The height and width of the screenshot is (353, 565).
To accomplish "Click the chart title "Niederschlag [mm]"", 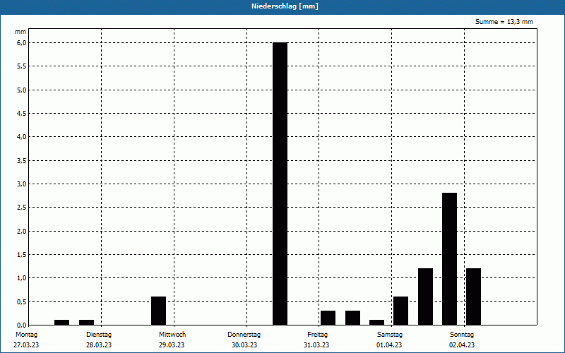I will coord(285,6).
